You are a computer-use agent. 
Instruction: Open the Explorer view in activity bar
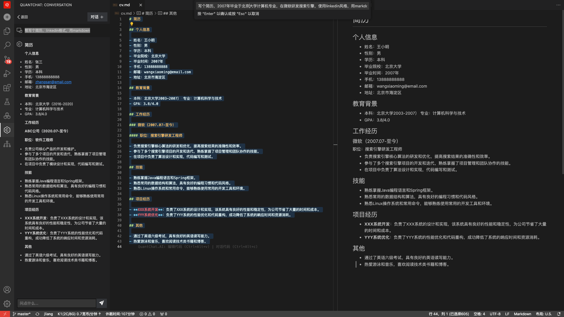pos(7,31)
